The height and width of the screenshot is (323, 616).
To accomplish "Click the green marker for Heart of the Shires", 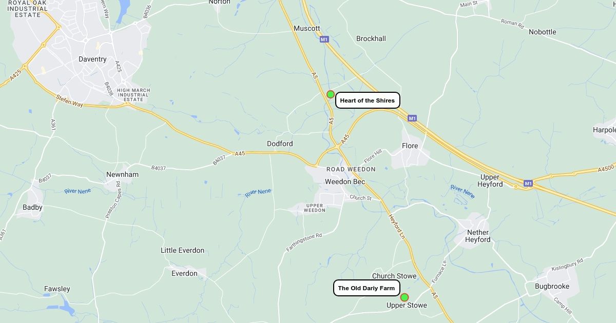I will (x=331, y=94).
